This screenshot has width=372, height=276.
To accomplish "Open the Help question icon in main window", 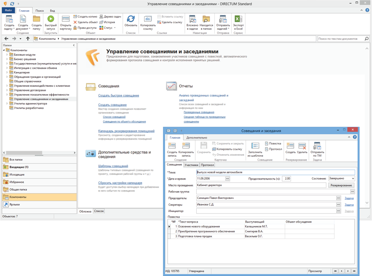I will click(x=367, y=10).
